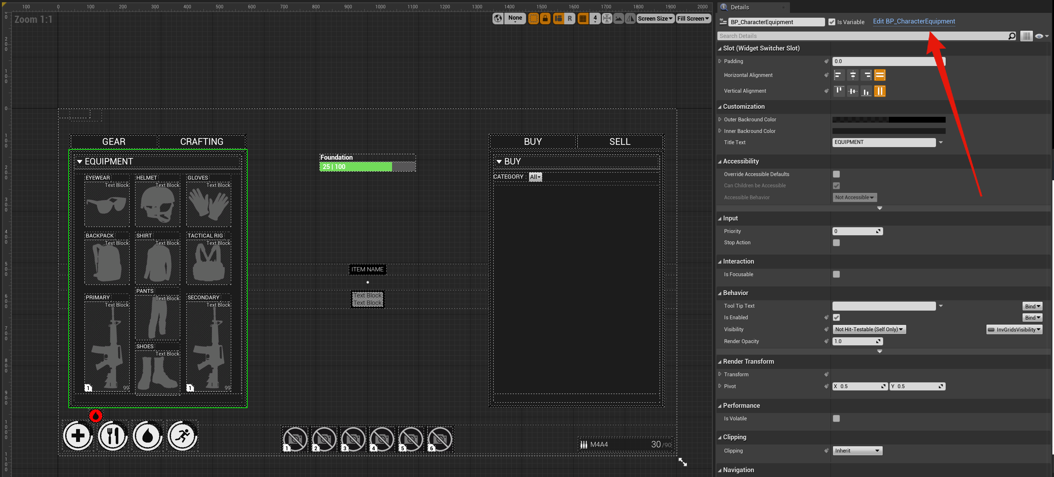1054x477 pixels.
Task: Toggle the respect locks padlock icon
Action: (x=545, y=18)
